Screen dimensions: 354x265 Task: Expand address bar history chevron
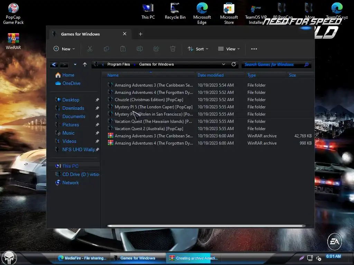coord(224,64)
